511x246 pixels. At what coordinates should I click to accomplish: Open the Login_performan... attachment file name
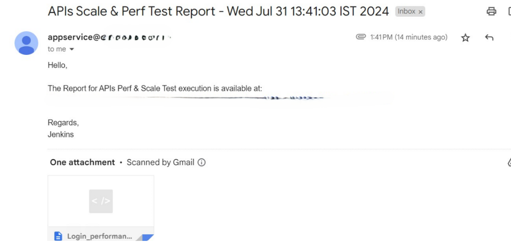point(99,236)
